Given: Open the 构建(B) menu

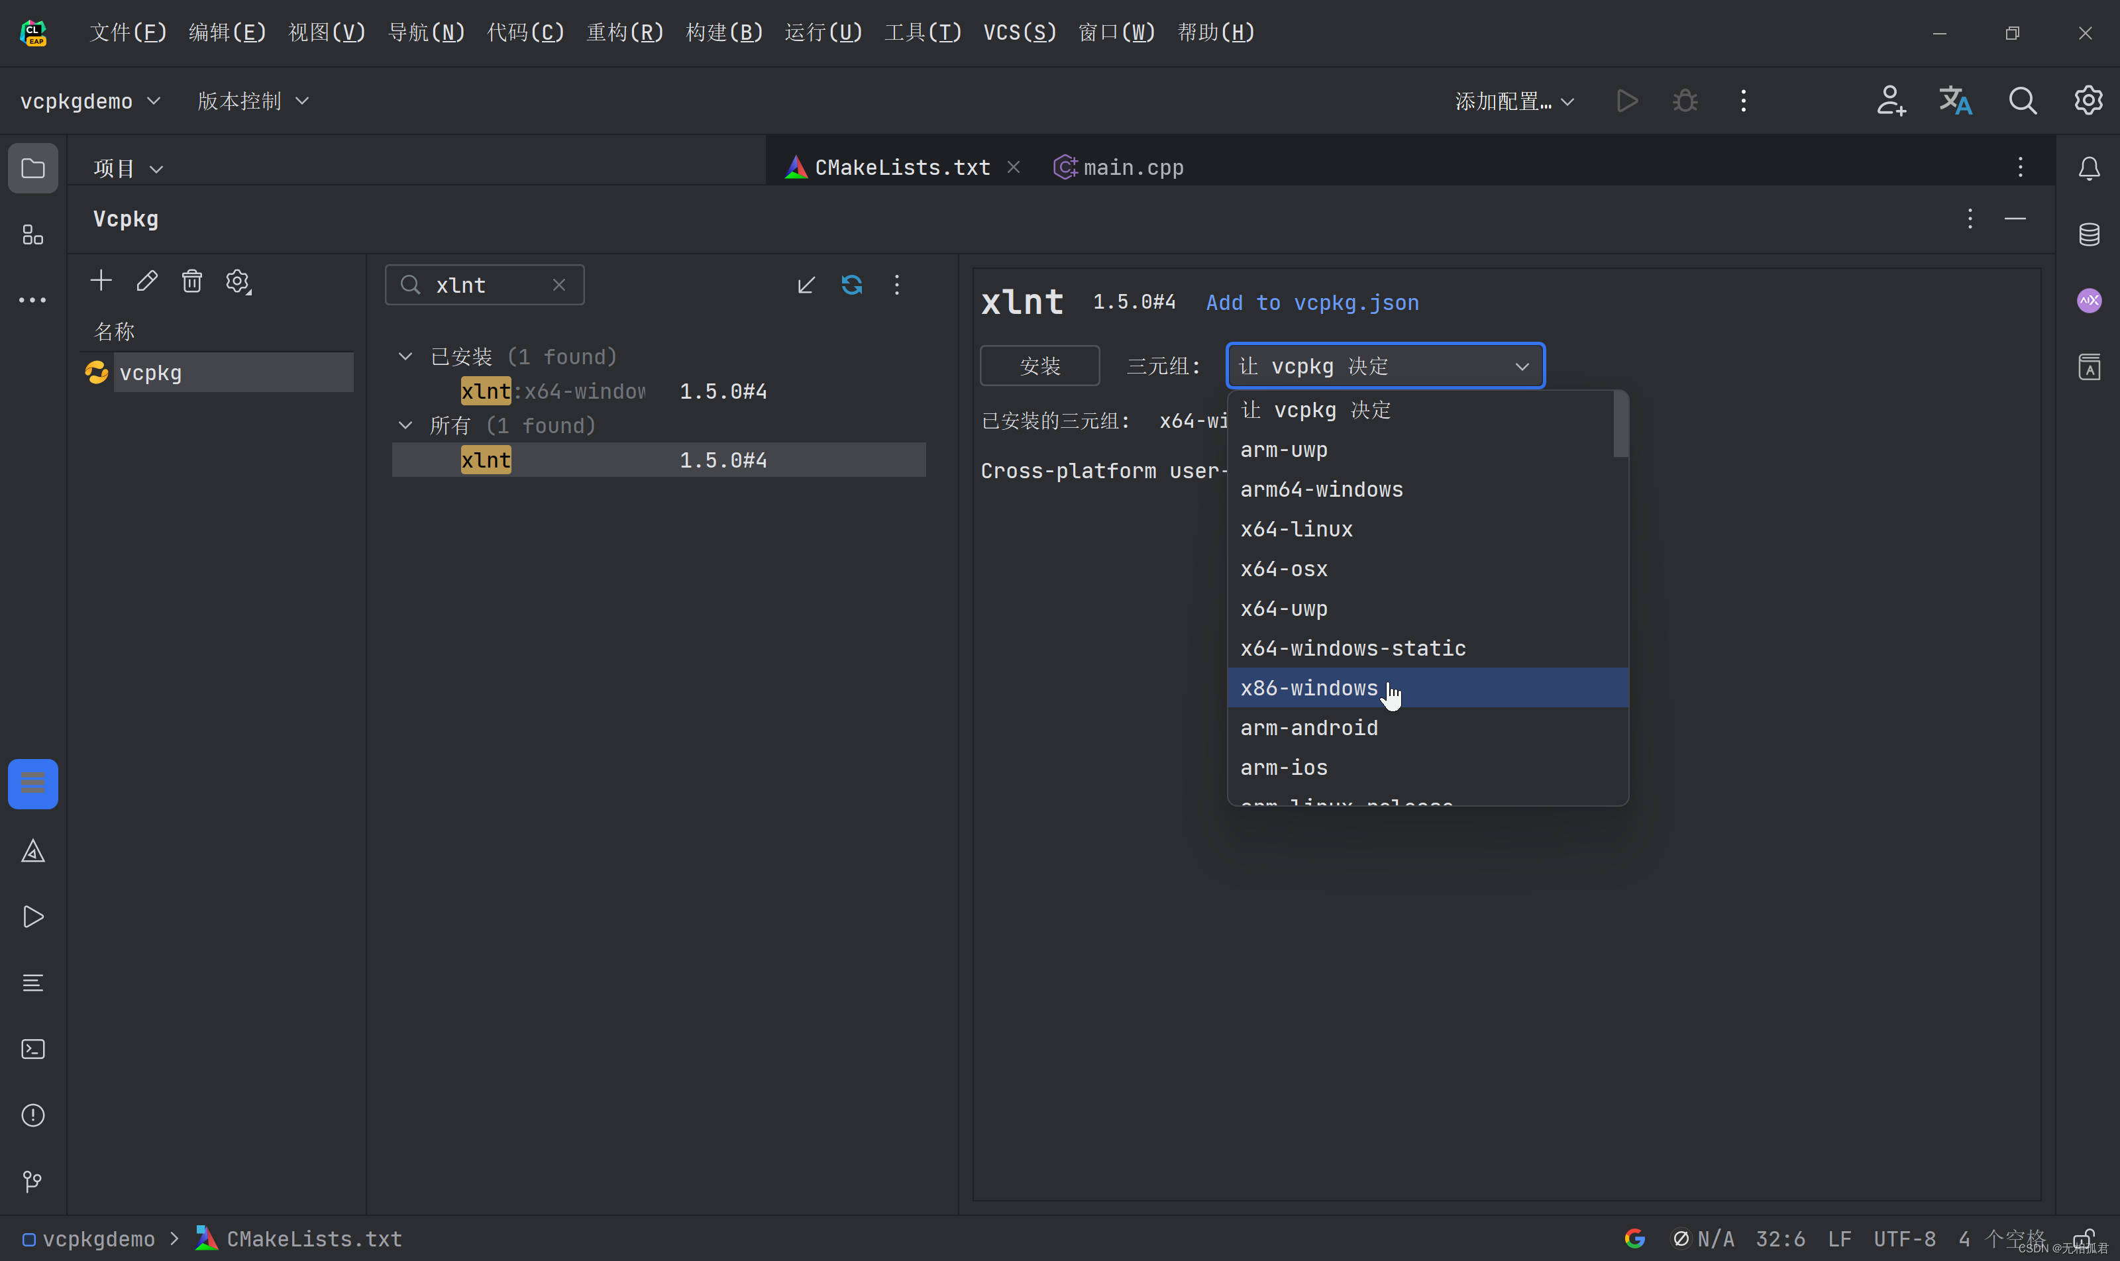Looking at the screenshot, I should pos(724,32).
